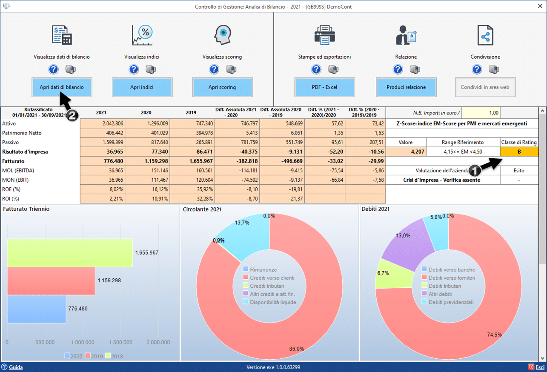Click Produci relazione button
The height and width of the screenshot is (372, 547).
(x=406, y=87)
